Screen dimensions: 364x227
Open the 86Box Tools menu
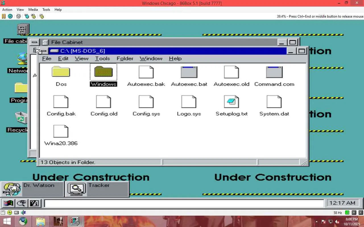pos(46,9)
